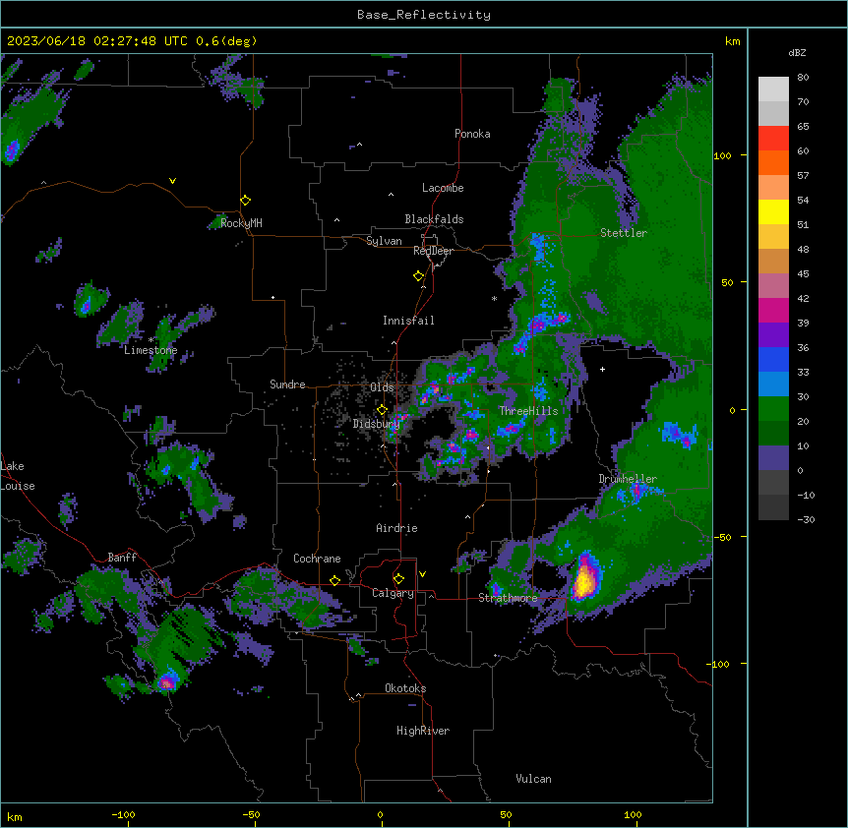
Task: Click the yellow diamond marker above Calgary label
Action: [398, 579]
